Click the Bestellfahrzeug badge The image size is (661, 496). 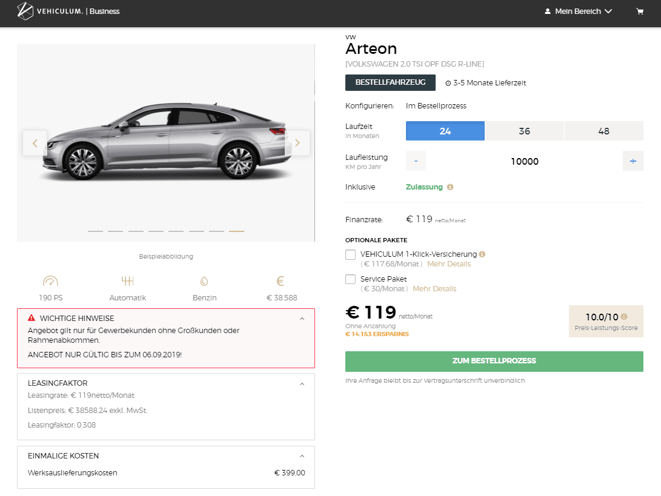[x=390, y=82]
